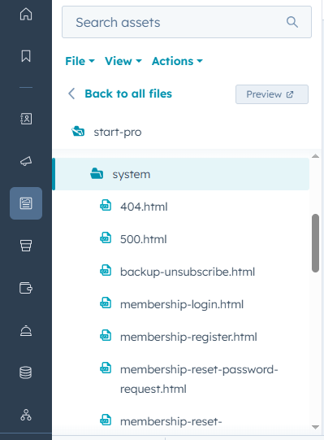Click the backup-unsubscribe.html file icon
Image resolution: width=324 pixels, height=440 pixels.
coord(106,270)
